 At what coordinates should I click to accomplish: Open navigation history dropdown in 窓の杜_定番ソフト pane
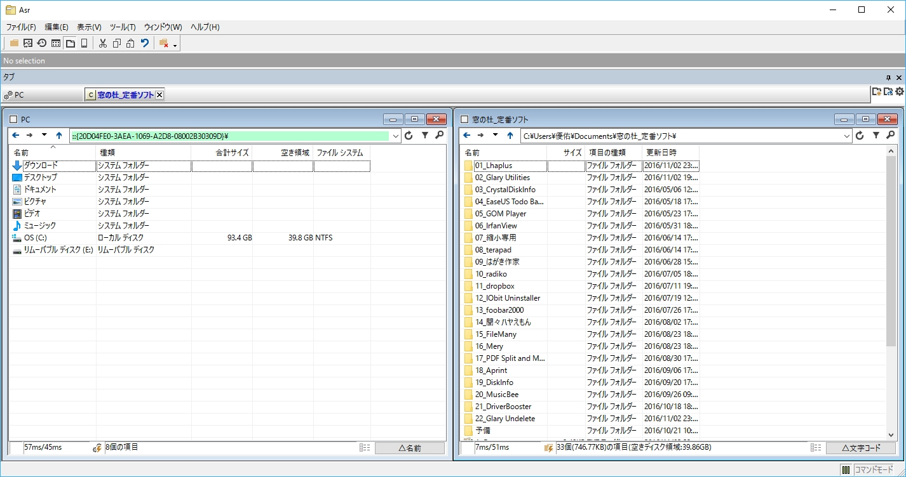(x=495, y=135)
